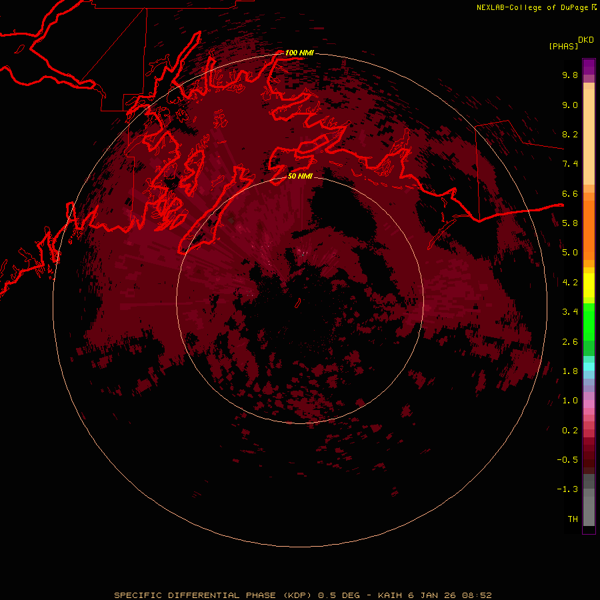
Task: Click the 50 NMI range ring label
Action: coord(300,176)
